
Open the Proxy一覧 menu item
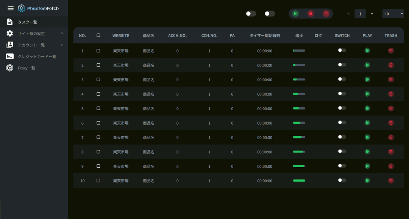27,68
